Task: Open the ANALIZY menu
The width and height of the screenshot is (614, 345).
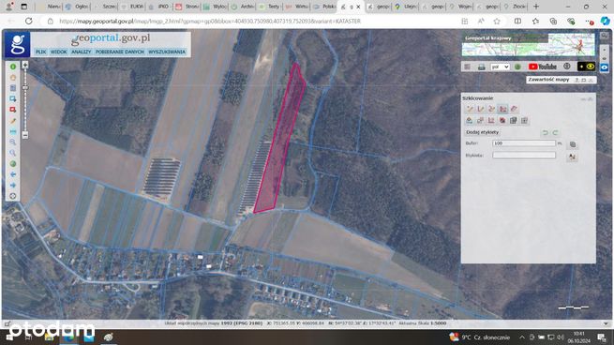Action: (81, 52)
